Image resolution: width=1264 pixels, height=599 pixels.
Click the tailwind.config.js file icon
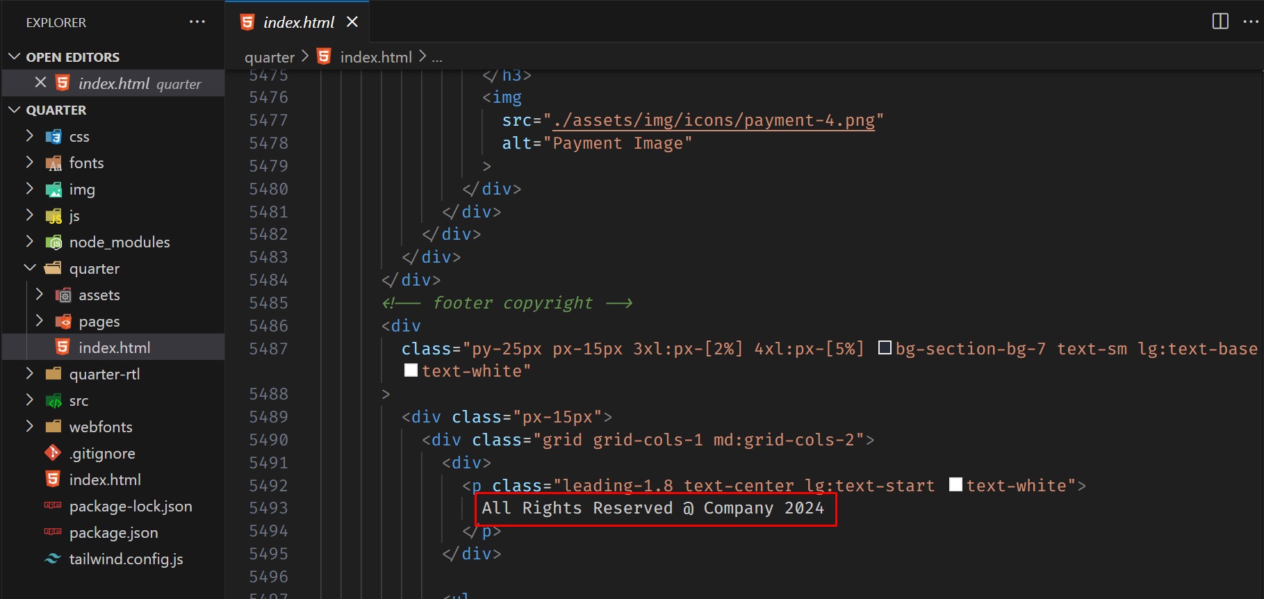click(x=53, y=559)
